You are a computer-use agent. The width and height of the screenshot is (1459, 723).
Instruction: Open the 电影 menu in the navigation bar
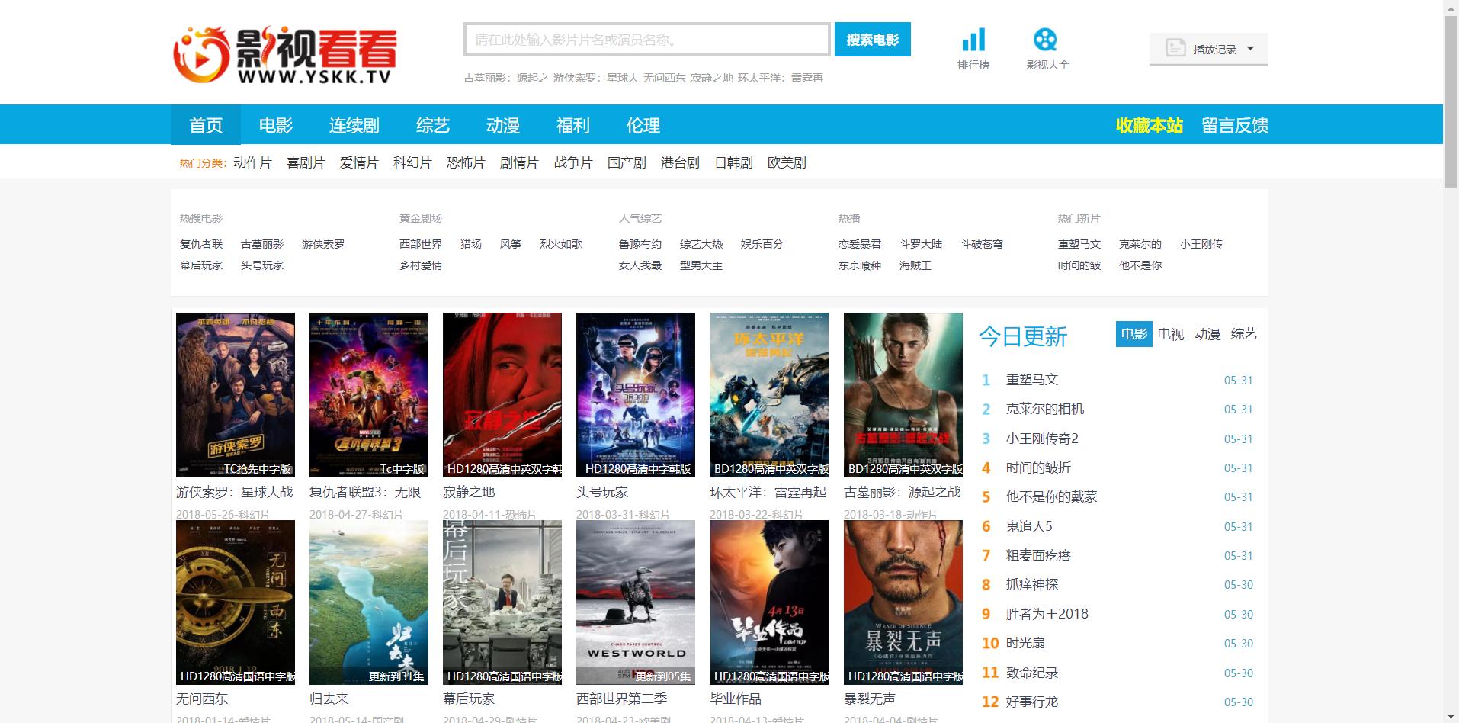tap(276, 125)
